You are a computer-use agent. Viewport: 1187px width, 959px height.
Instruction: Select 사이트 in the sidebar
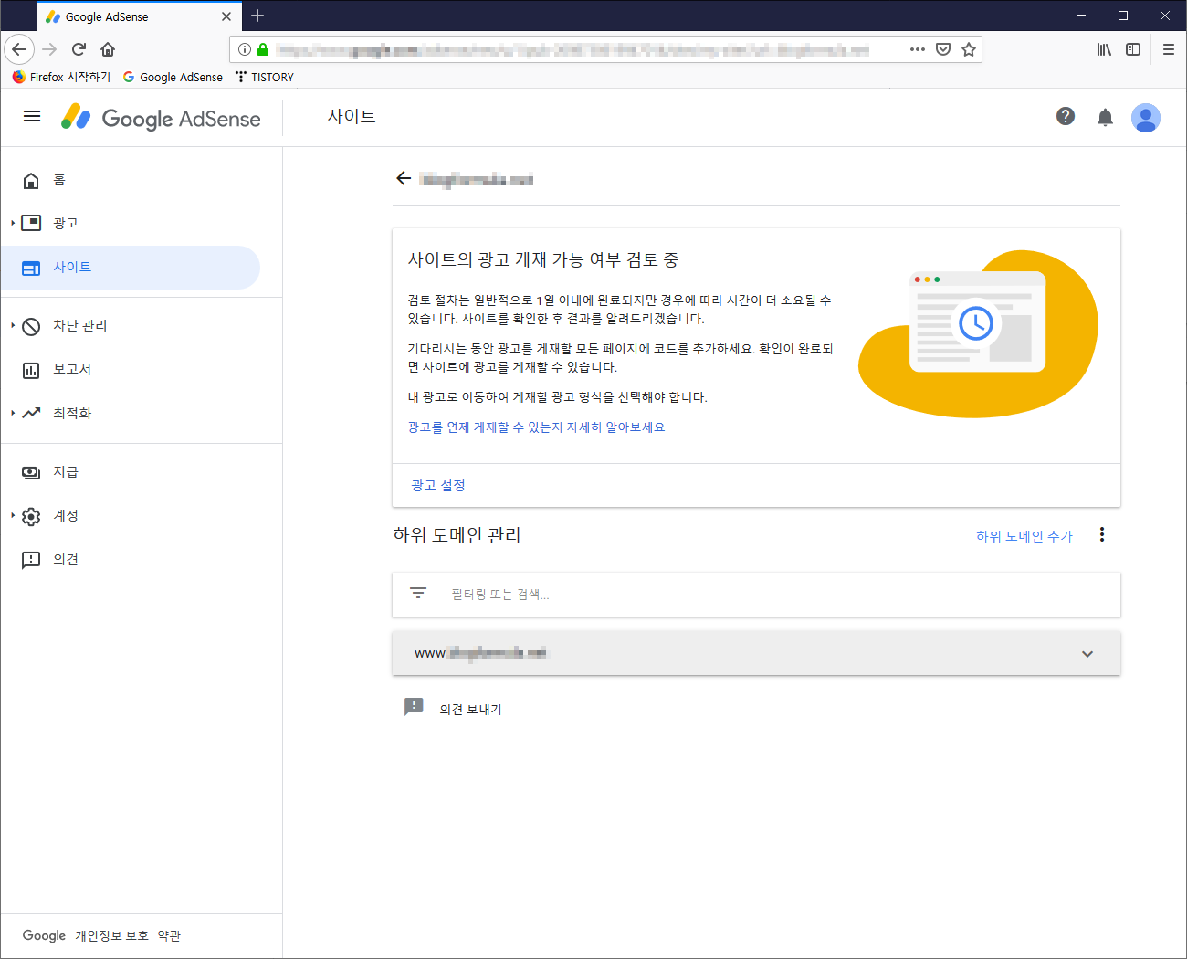click(131, 268)
